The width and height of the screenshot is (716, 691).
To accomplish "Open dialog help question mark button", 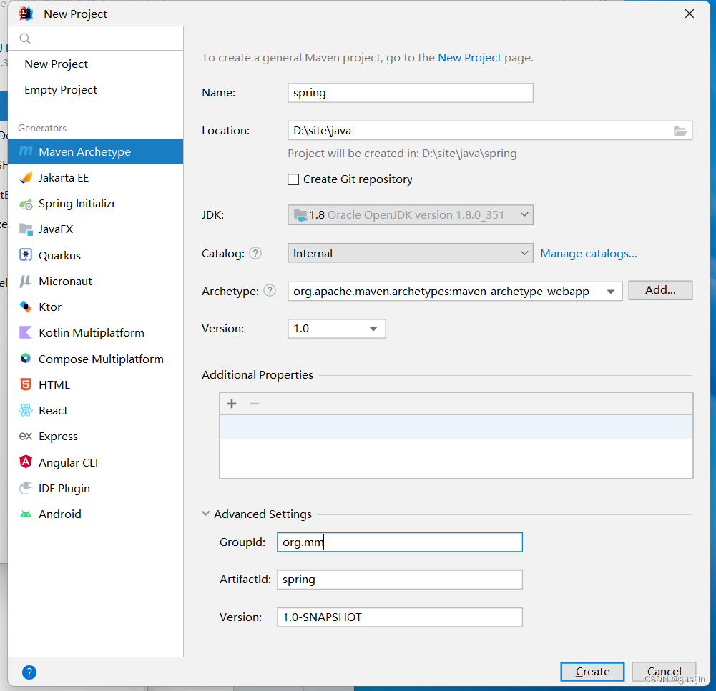I will [29, 672].
